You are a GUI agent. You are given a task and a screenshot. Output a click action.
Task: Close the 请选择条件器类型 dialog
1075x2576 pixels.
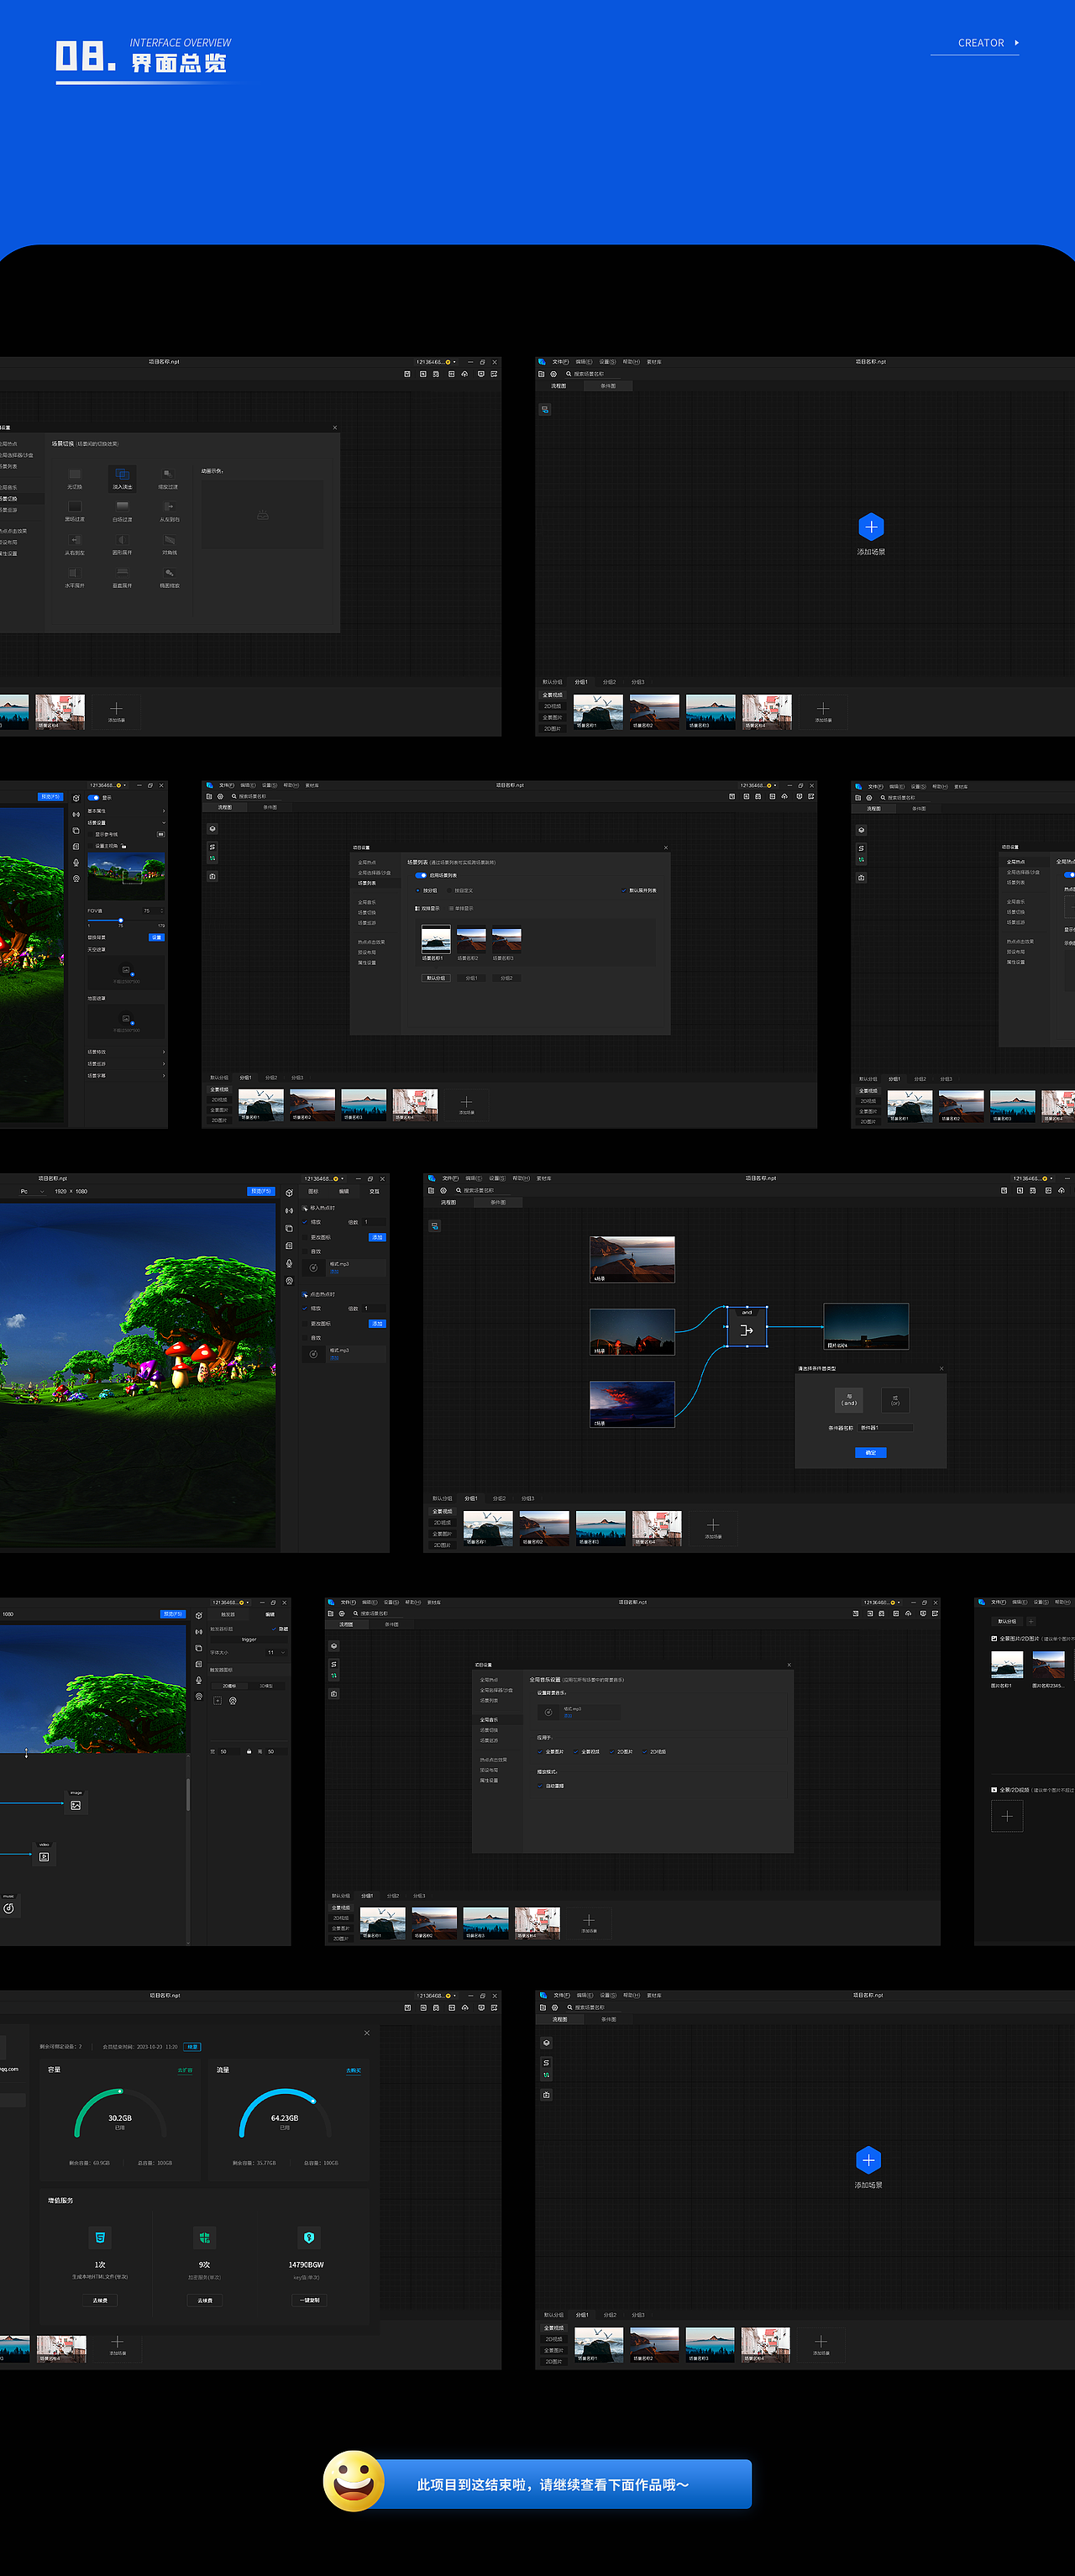(x=941, y=1368)
